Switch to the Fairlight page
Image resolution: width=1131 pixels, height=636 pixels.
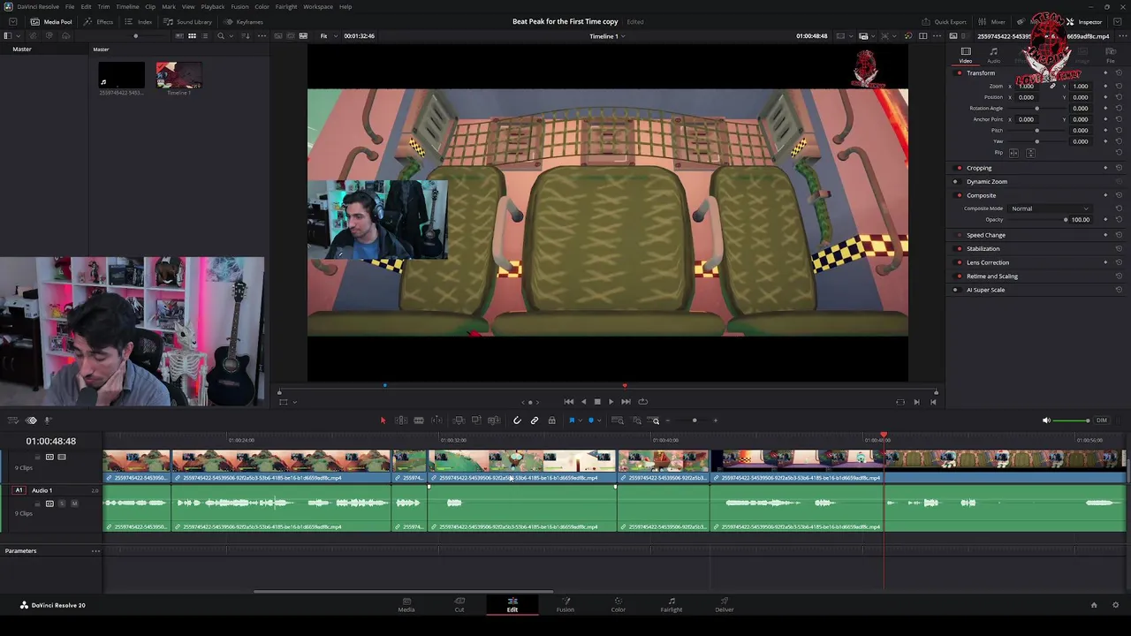point(672,605)
